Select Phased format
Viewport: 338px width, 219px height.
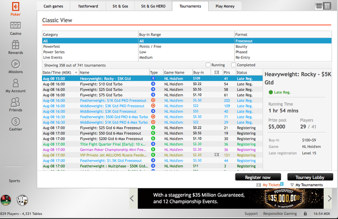(283, 52)
